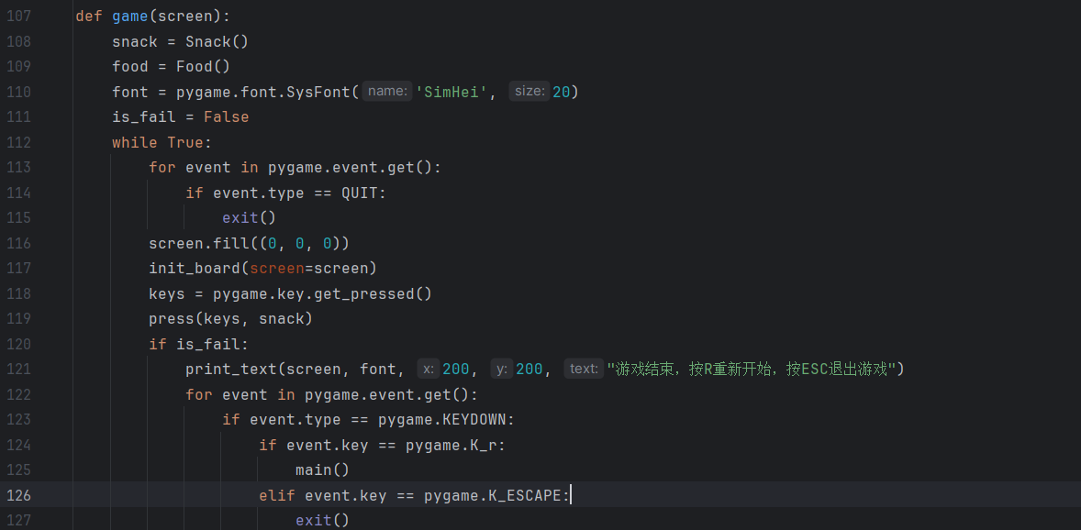Click line number 121 in the gutter
1081x530 pixels.
[18, 370]
